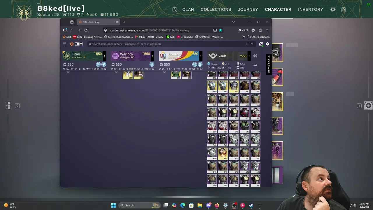Open the CHARACTER tab in the Destiny menu

pyautogui.click(x=278, y=10)
